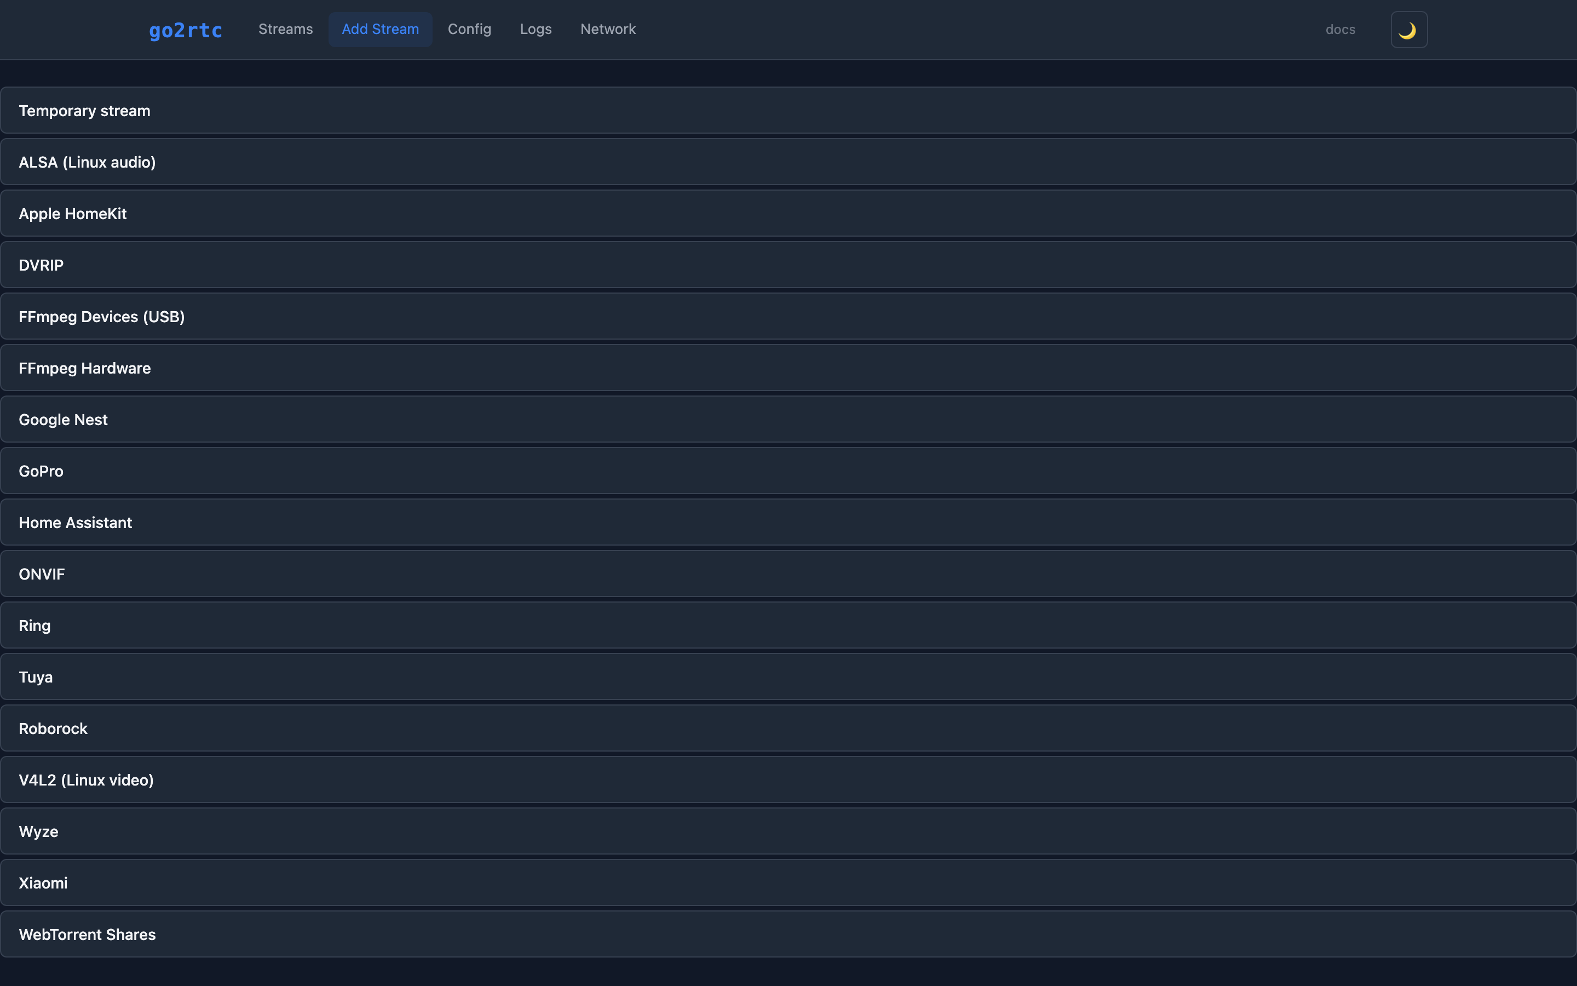Expand the Roborock section
Image resolution: width=1577 pixels, height=986 pixels.
788,729
